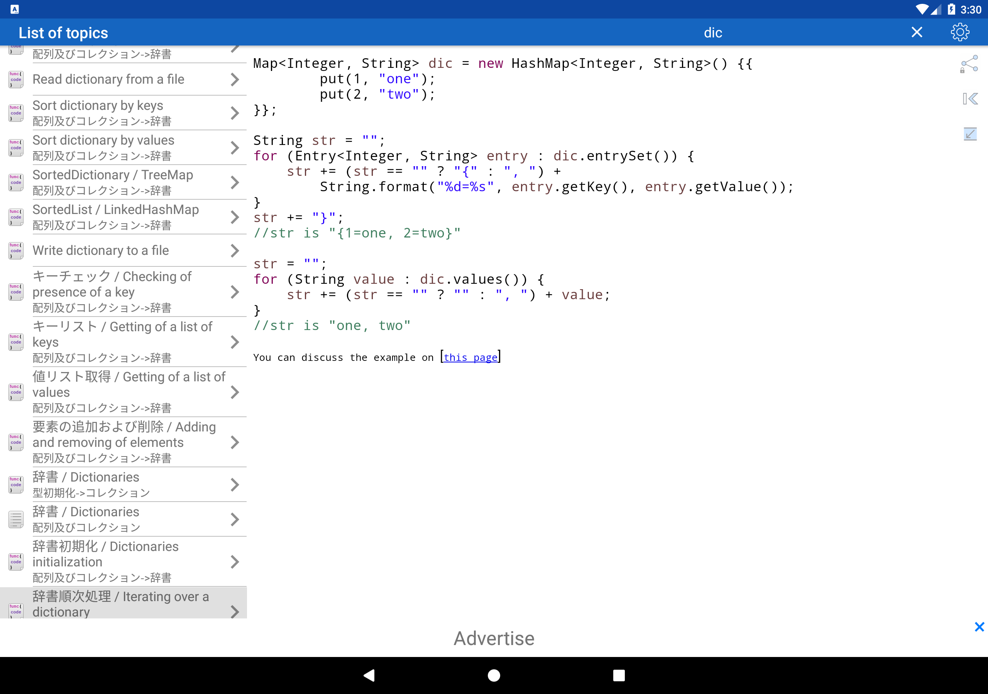This screenshot has width=988, height=694.
Task: Open Getting of a list of values topic
Action: click(123, 392)
